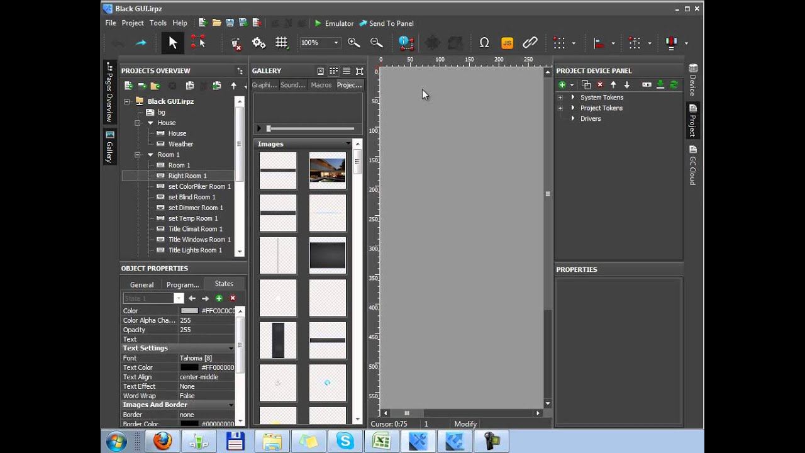Click the zoom in magnifier

(354, 43)
